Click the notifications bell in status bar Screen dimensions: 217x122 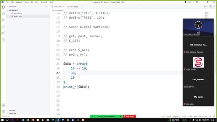pos(214,117)
